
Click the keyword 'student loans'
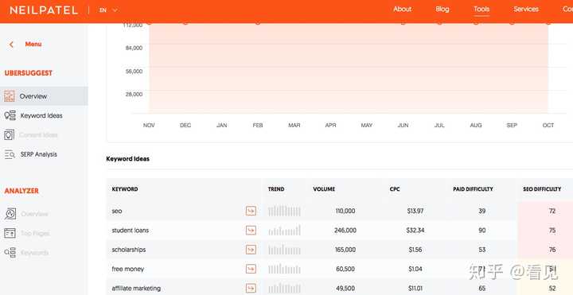coord(130,231)
